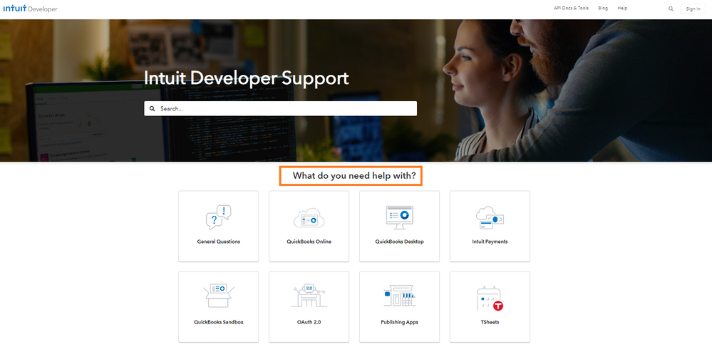Focus the Search... input field
Screen dimensions: 712x347
(280, 108)
